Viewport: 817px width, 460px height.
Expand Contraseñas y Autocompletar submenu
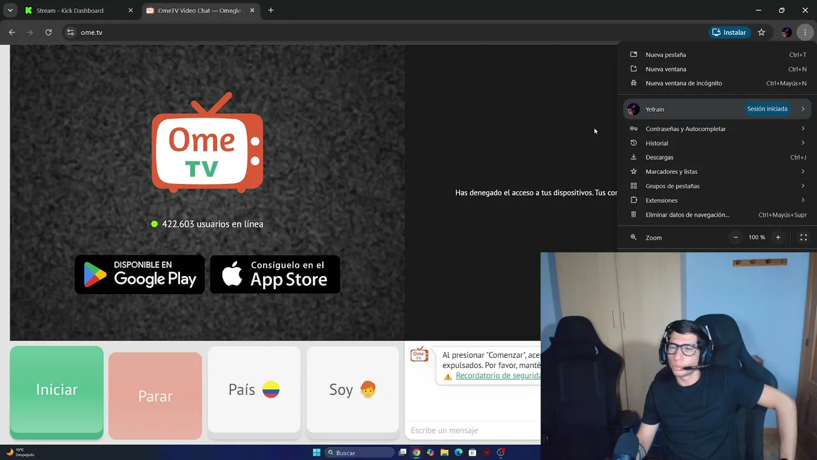(x=717, y=128)
